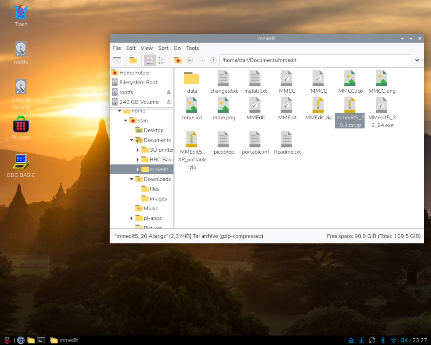Open the Pi-Apps desktop icon
Viewport: 431px width, 345px height.
(21, 126)
